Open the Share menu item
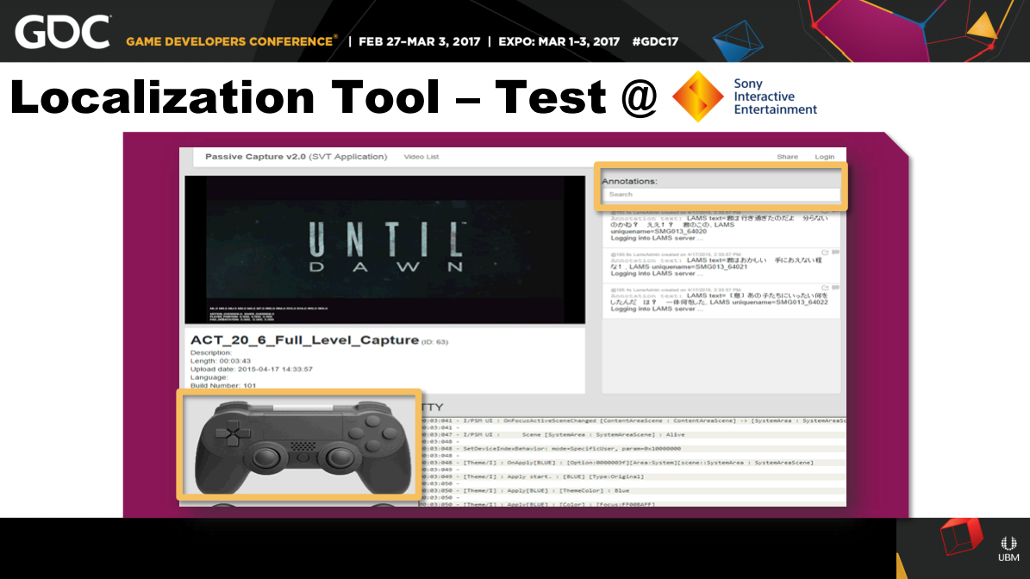This screenshot has width=1030, height=579. [787, 157]
